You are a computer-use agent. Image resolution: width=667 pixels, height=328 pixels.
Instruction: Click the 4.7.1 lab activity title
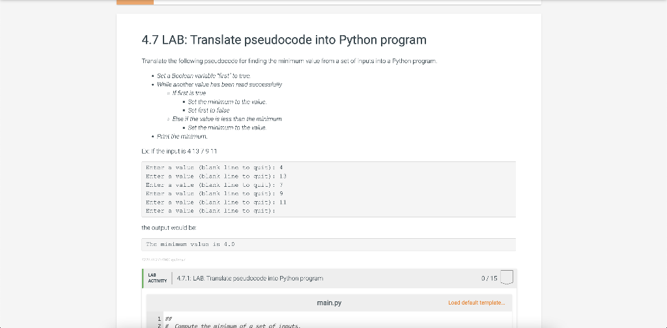[x=249, y=279]
